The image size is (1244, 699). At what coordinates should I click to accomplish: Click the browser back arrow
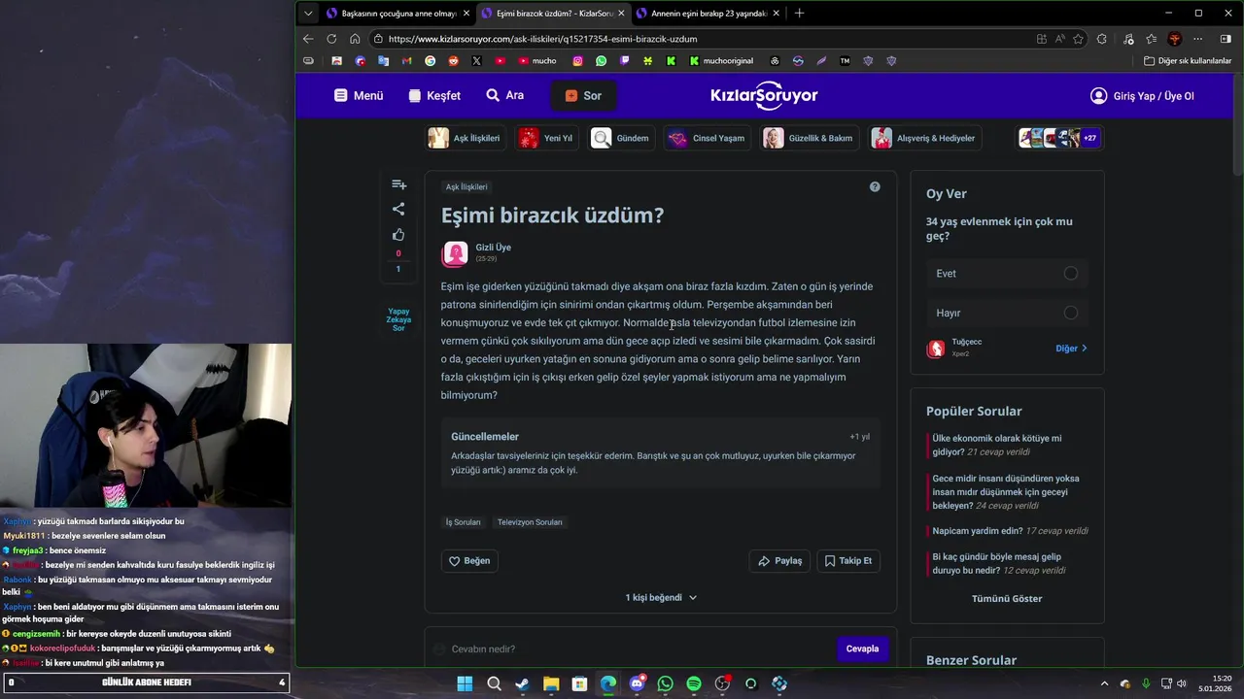[x=308, y=39]
